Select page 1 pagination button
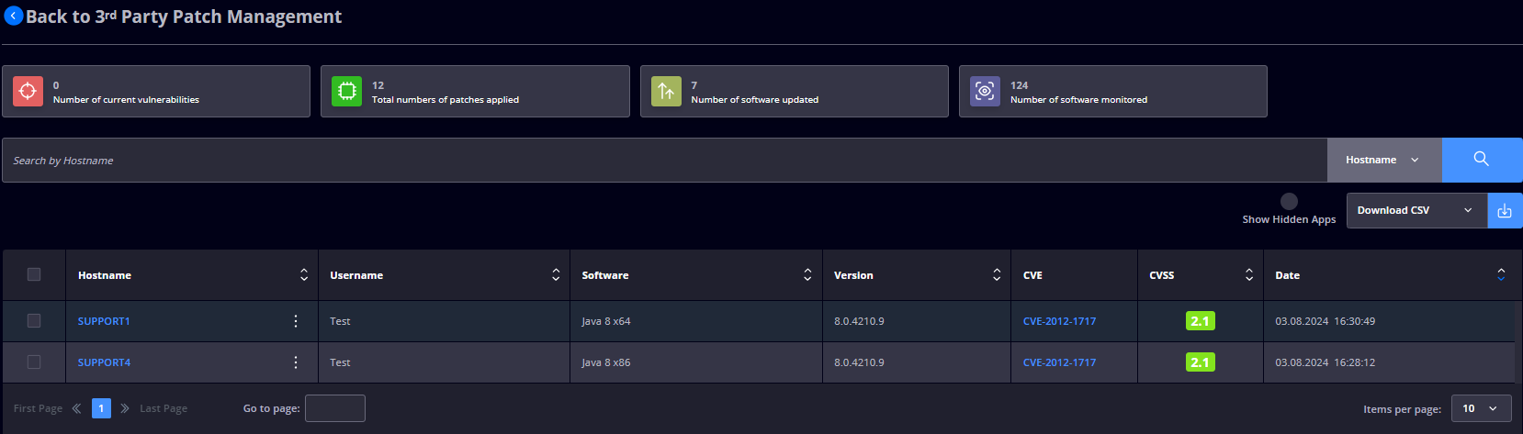This screenshot has height=434, width=1523. click(101, 408)
